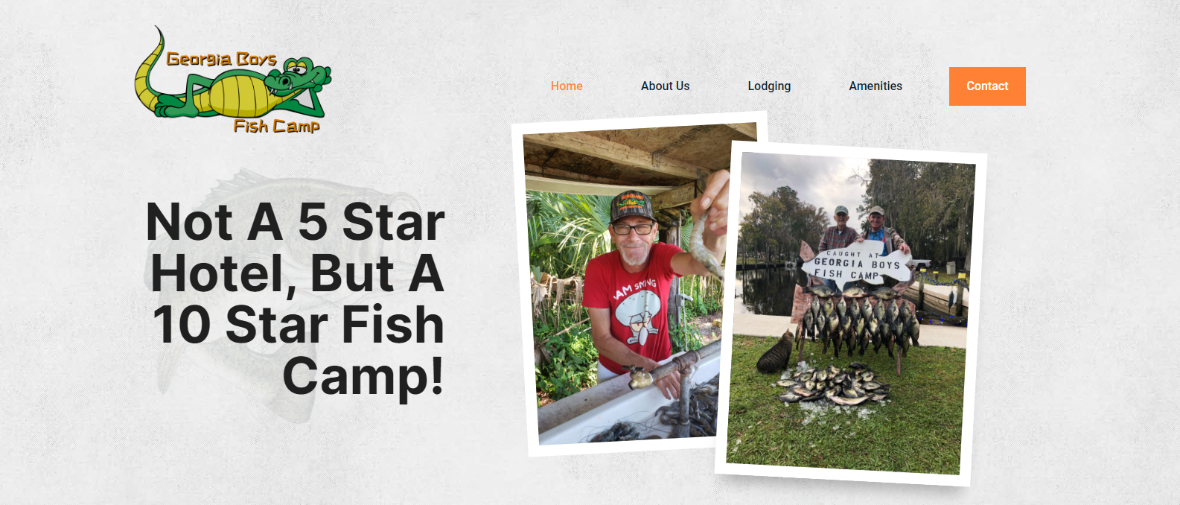This screenshot has width=1180, height=505.
Task: Open the photo of two men with fish
Action: pos(851,314)
